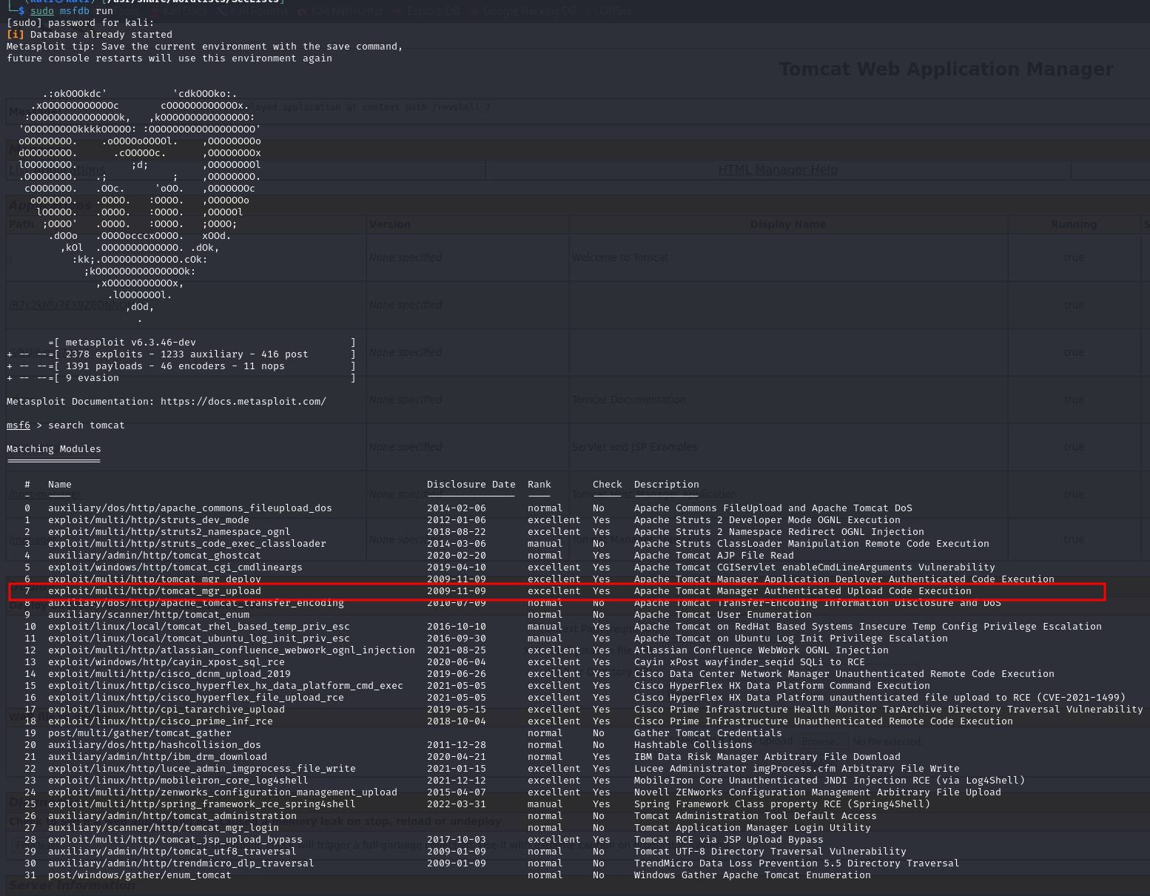Select disclosure date 2022-03-31

[x=457, y=804]
